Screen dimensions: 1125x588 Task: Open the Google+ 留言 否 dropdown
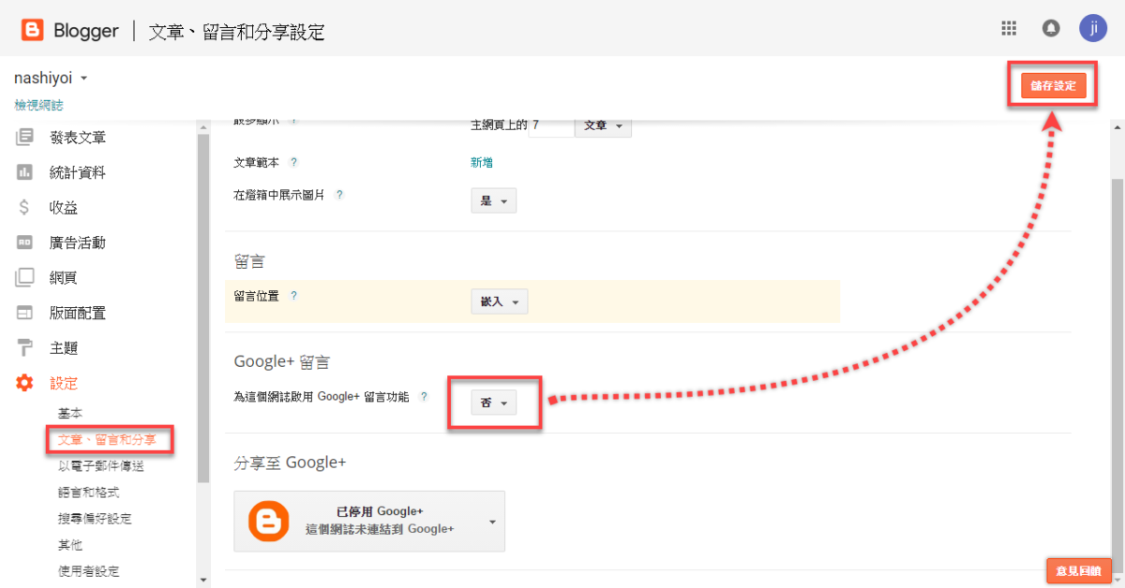pyautogui.click(x=493, y=404)
